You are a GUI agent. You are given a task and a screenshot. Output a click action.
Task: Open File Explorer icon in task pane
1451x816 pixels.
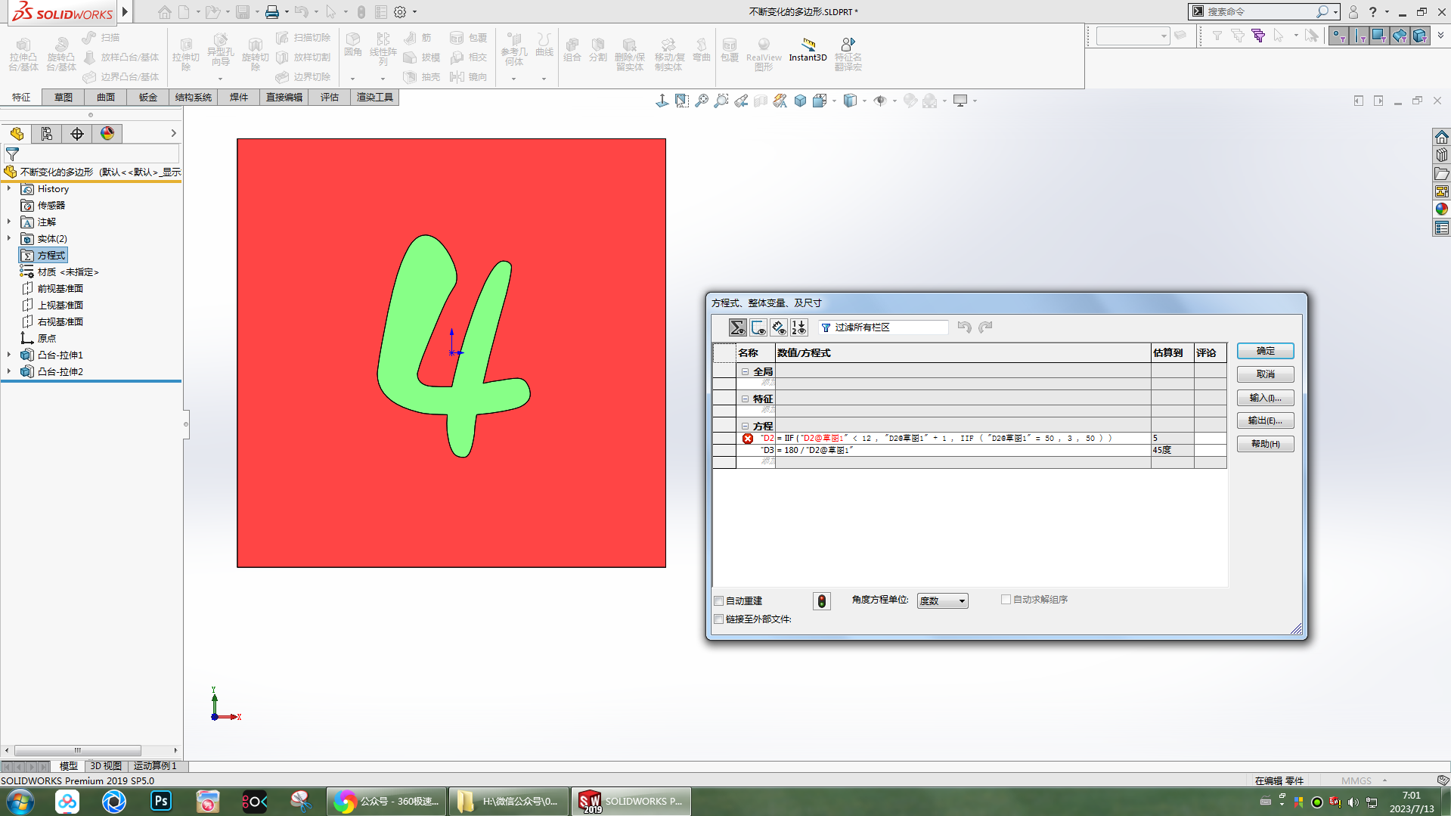pyautogui.click(x=1442, y=173)
